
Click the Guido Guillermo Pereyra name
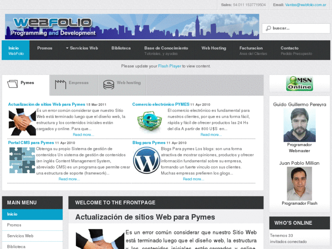(300, 105)
